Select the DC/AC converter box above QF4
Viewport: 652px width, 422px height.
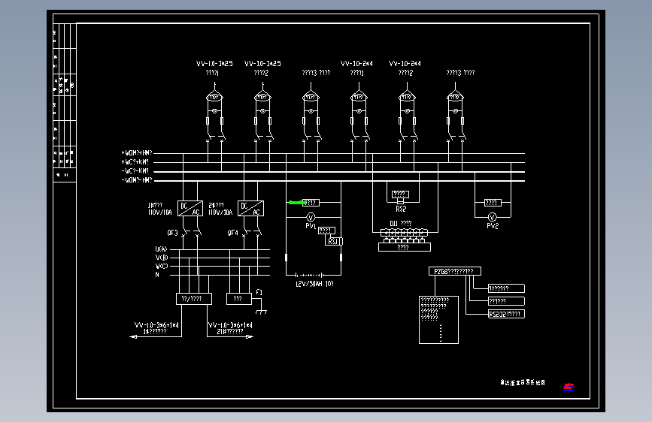[250, 209]
